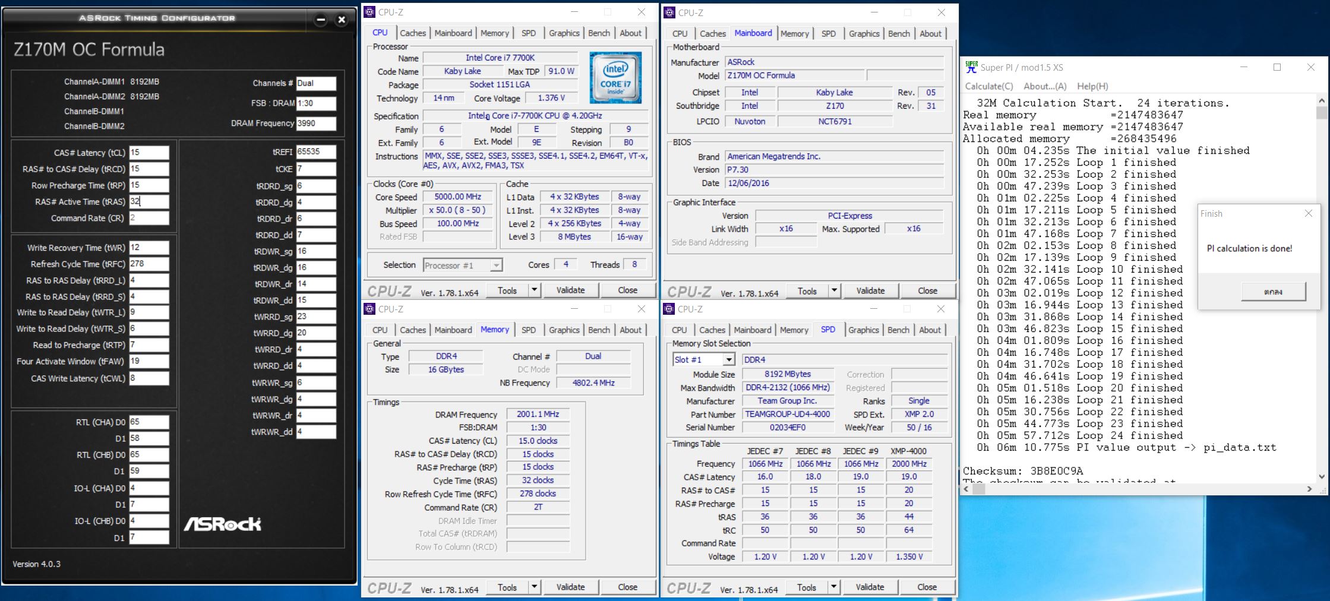The width and height of the screenshot is (1330, 601).
Task: Click the Intel Core i7 logo badge
Action: 615,78
